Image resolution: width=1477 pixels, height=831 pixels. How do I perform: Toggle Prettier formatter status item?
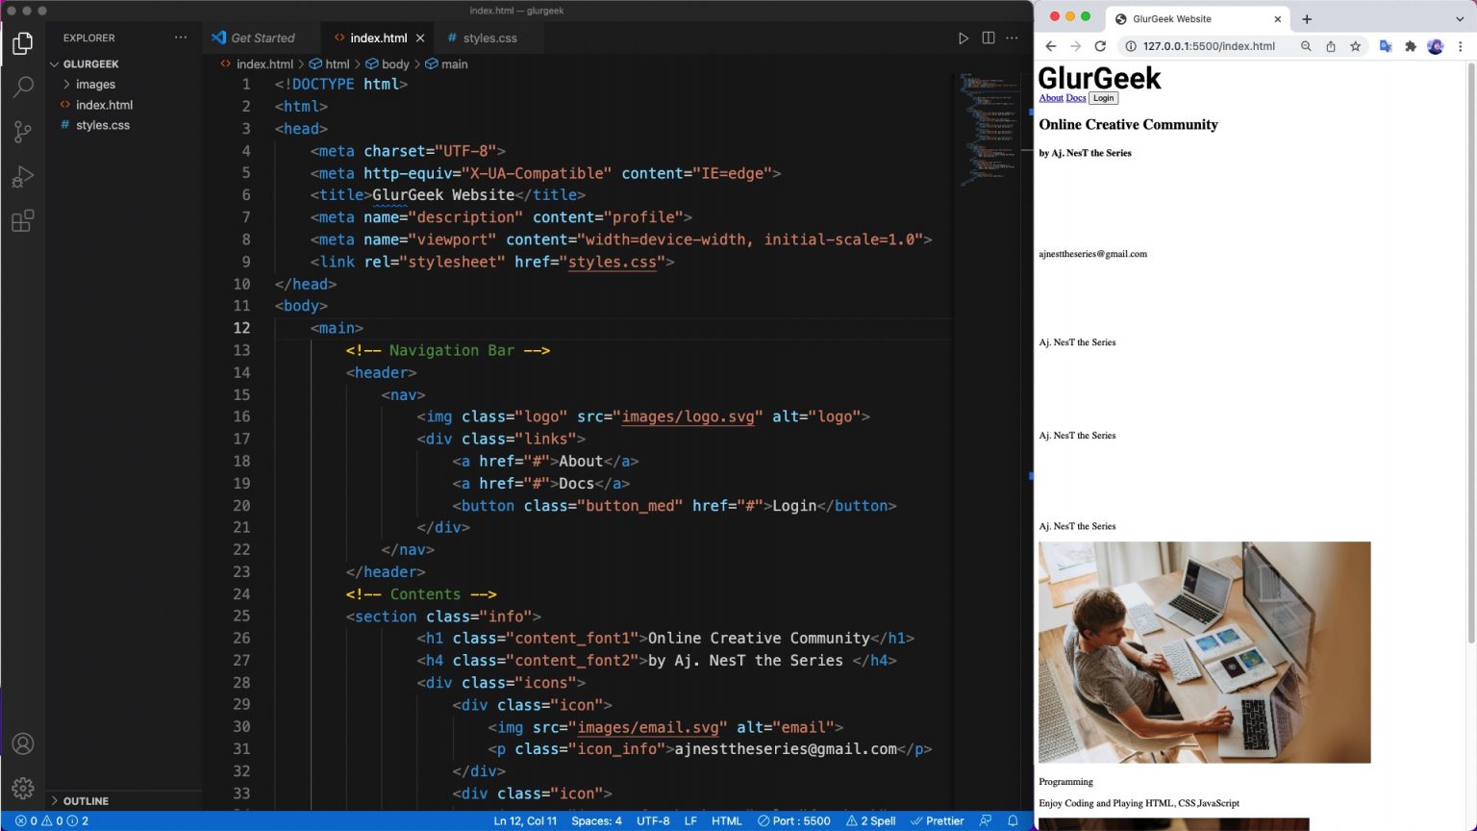[937, 820]
